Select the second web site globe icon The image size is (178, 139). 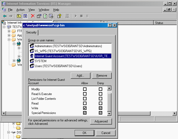(x=19, y=61)
